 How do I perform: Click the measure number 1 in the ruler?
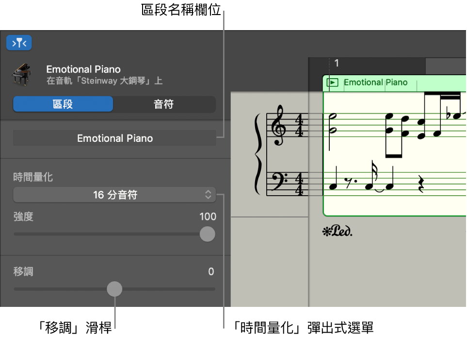tap(337, 63)
